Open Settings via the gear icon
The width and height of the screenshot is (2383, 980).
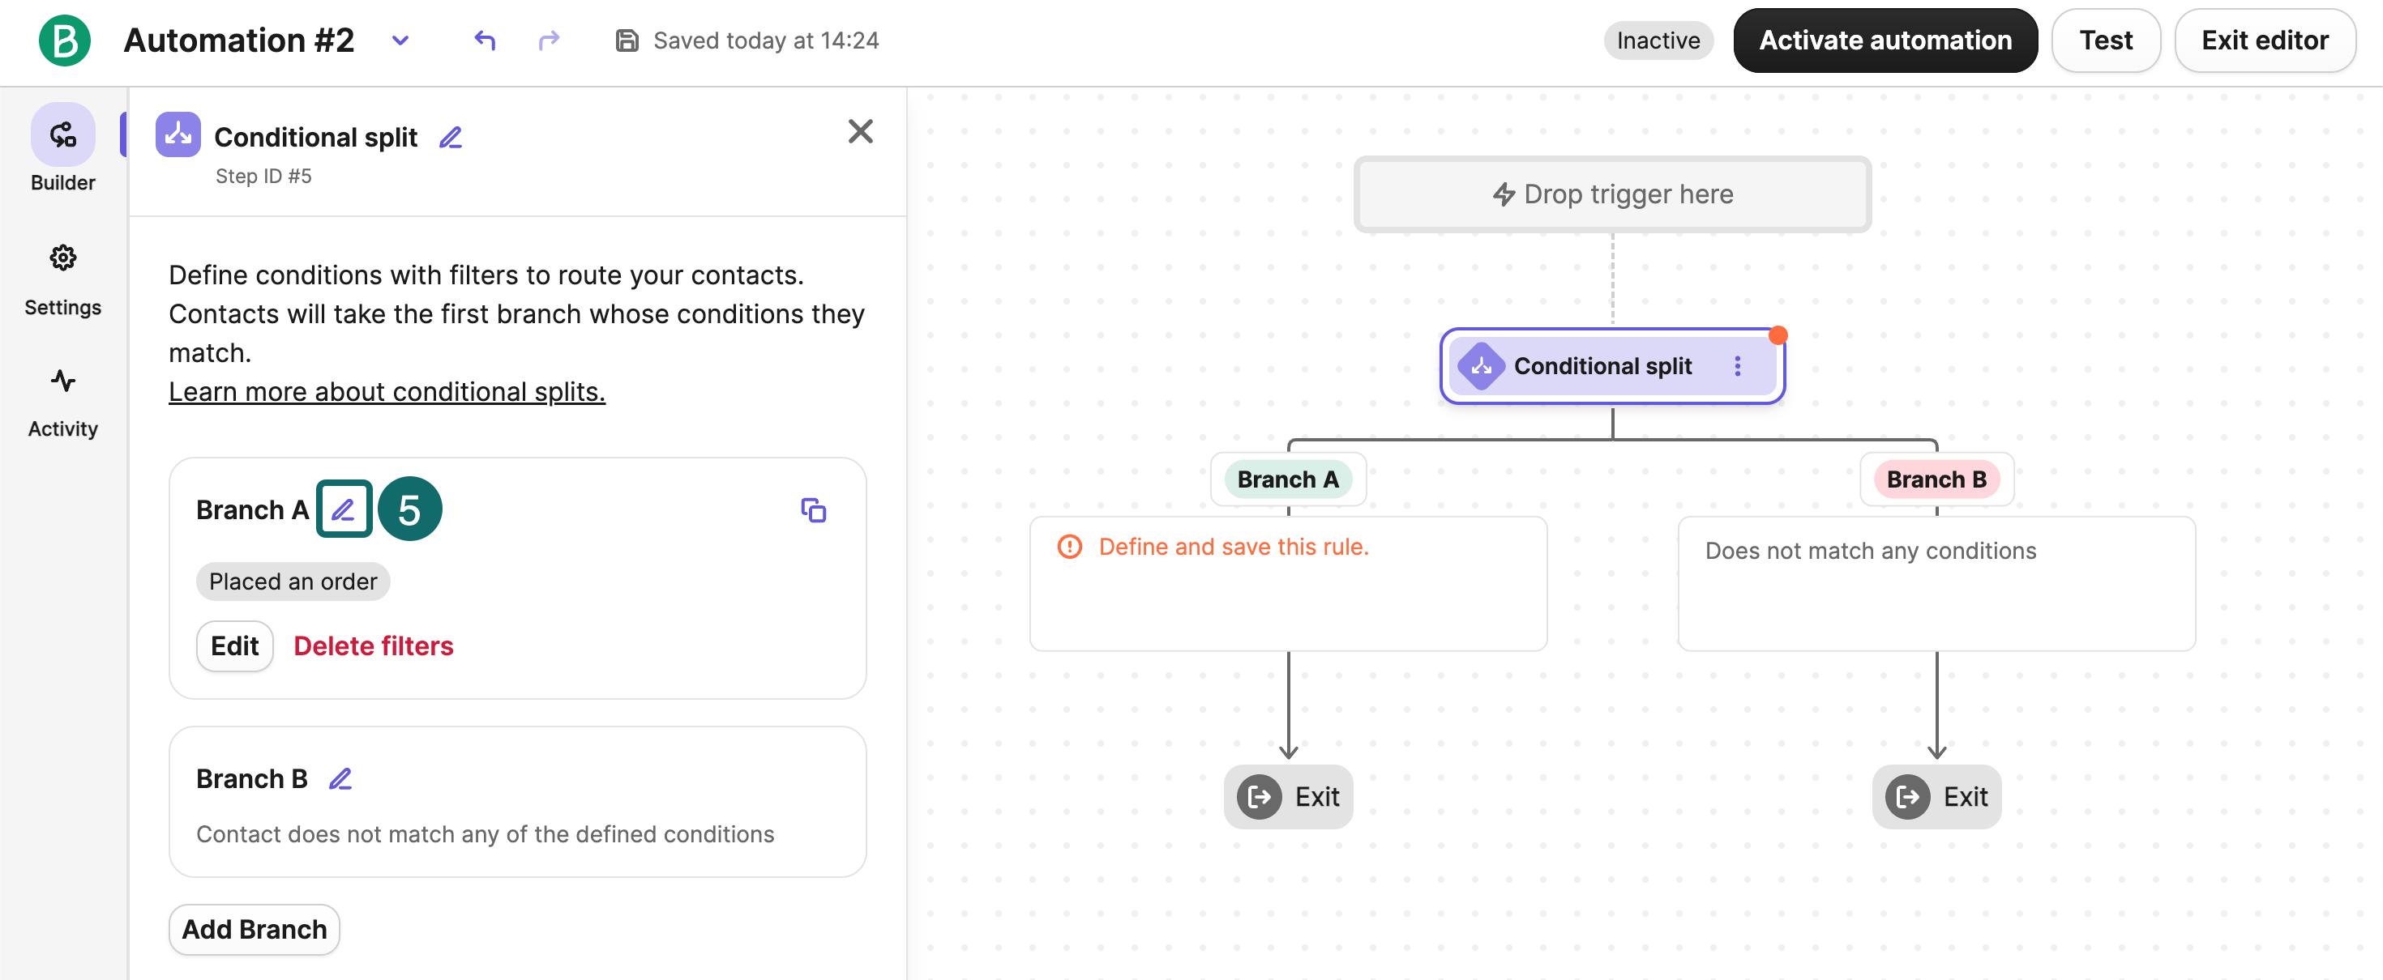click(62, 259)
